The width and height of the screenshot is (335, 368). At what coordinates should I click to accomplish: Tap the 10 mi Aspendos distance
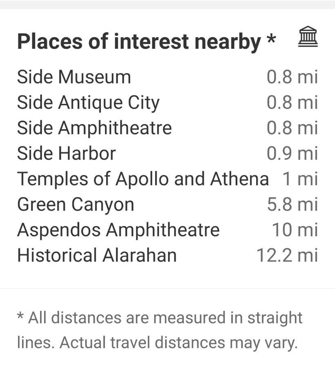[295, 230]
